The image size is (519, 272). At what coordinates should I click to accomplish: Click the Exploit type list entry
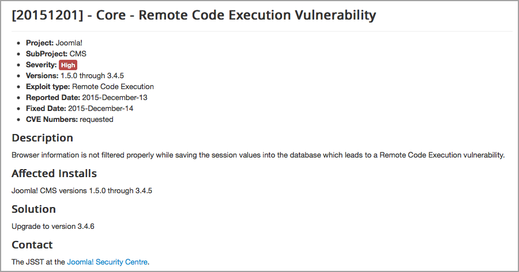(90, 86)
